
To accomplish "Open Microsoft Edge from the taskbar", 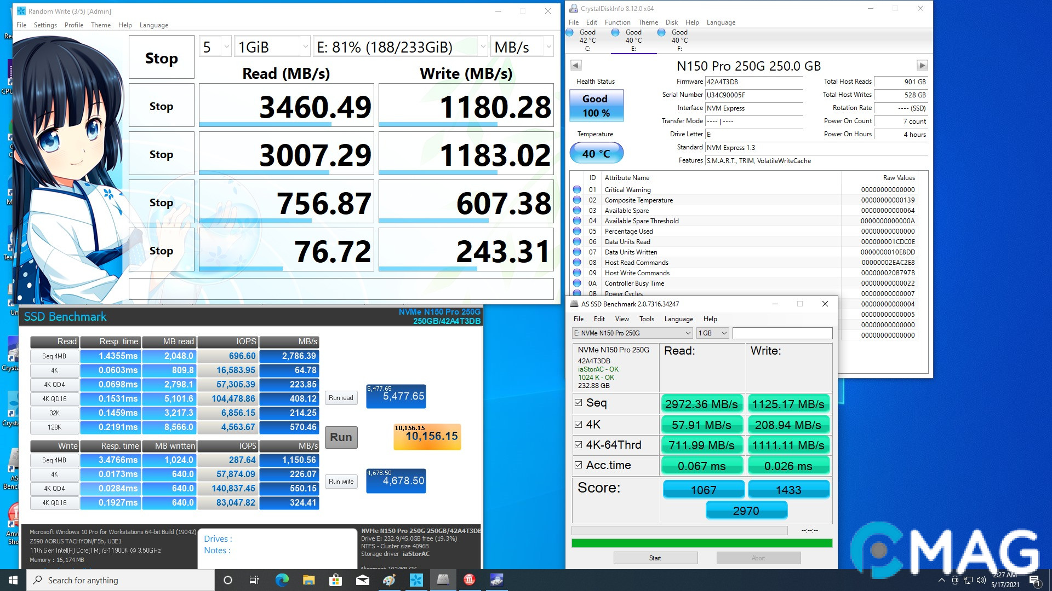I will tap(282, 580).
